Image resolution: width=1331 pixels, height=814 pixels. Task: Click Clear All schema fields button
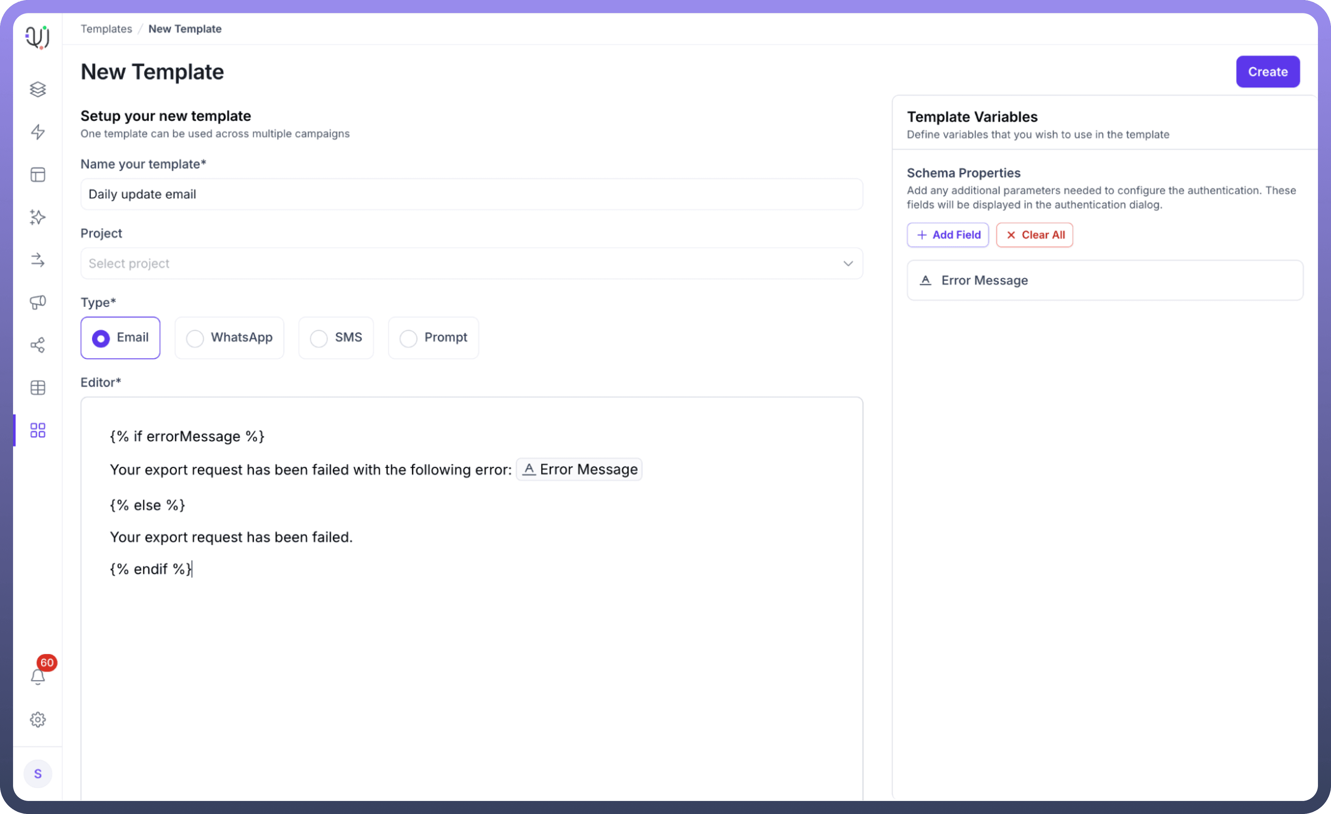click(1034, 235)
